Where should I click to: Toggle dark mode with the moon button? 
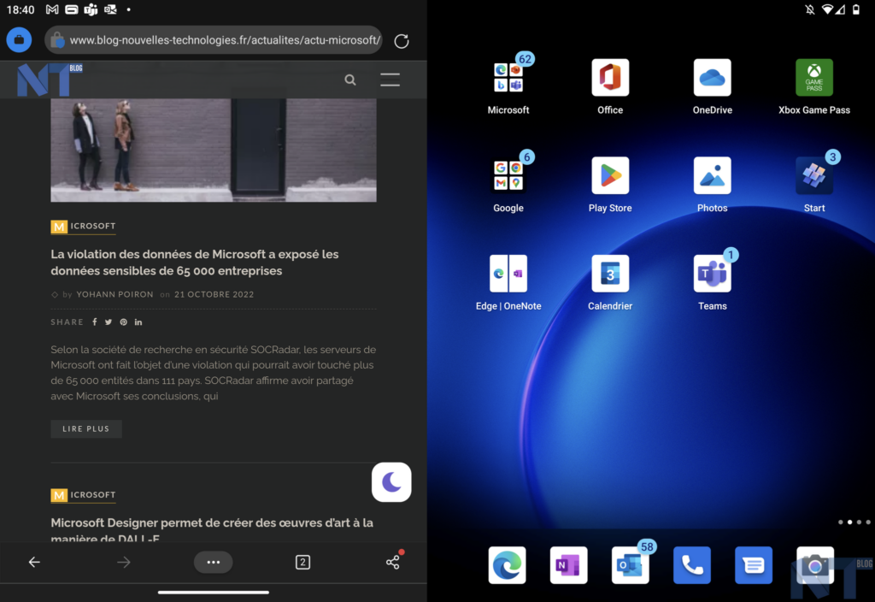[391, 482]
